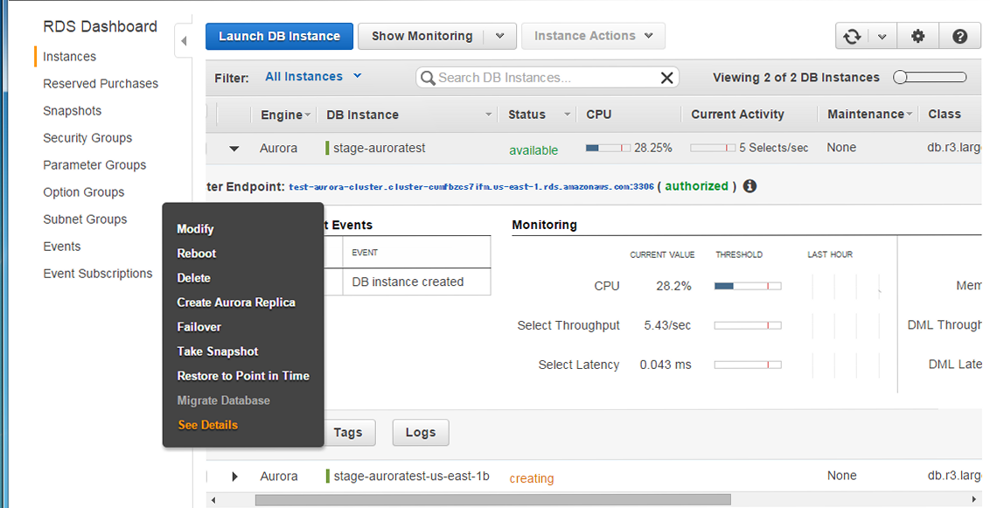Expand the stage-auroratest-us-east-1b row
This screenshot has width=990, height=508.
(234, 477)
